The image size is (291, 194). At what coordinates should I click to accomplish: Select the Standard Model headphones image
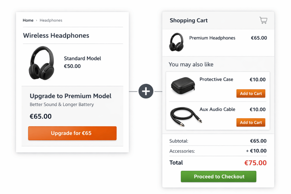pyautogui.click(x=42, y=63)
